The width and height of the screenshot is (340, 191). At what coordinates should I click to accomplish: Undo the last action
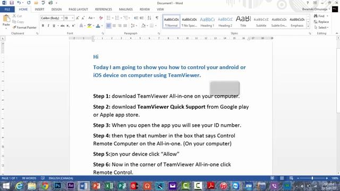tap(19, 3)
